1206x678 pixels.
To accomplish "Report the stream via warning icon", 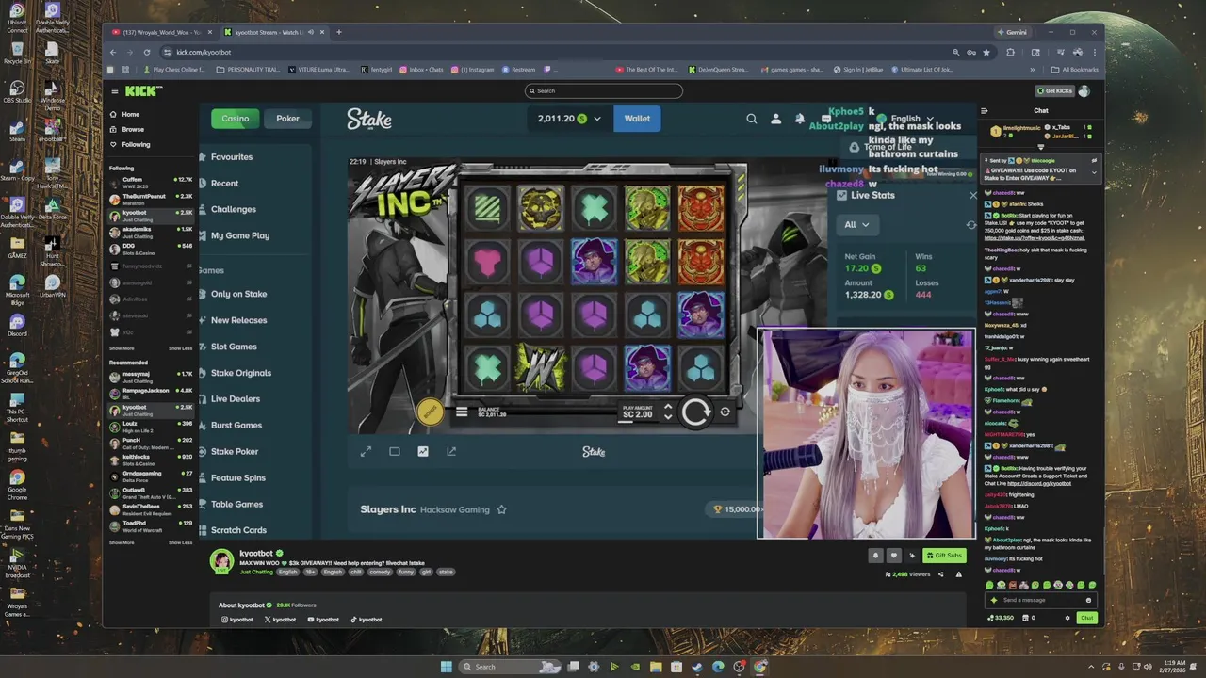I will click(x=959, y=573).
